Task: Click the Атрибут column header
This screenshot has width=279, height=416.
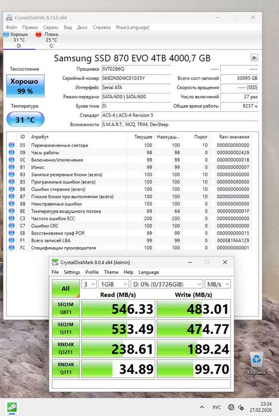Action: pyautogui.click(x=77, y=137)
